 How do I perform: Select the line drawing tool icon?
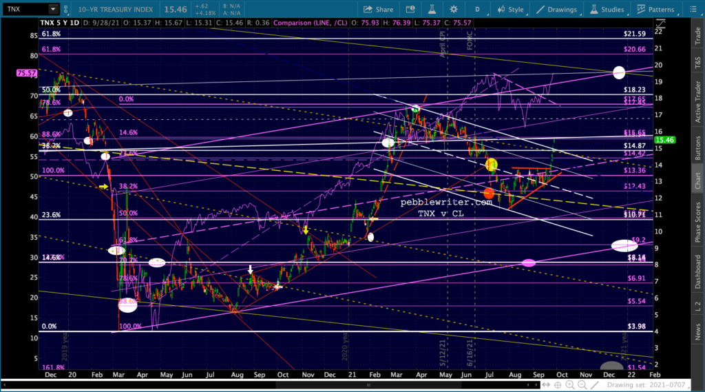point(595,385)
